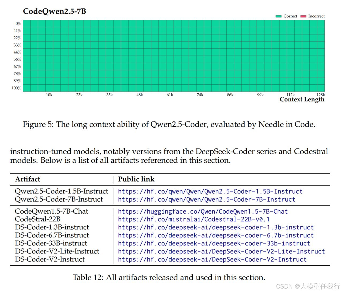Open the deepseek-coder-6.7b-instruct link
Viewport: 341px width, 292px height.
point(216,236)
